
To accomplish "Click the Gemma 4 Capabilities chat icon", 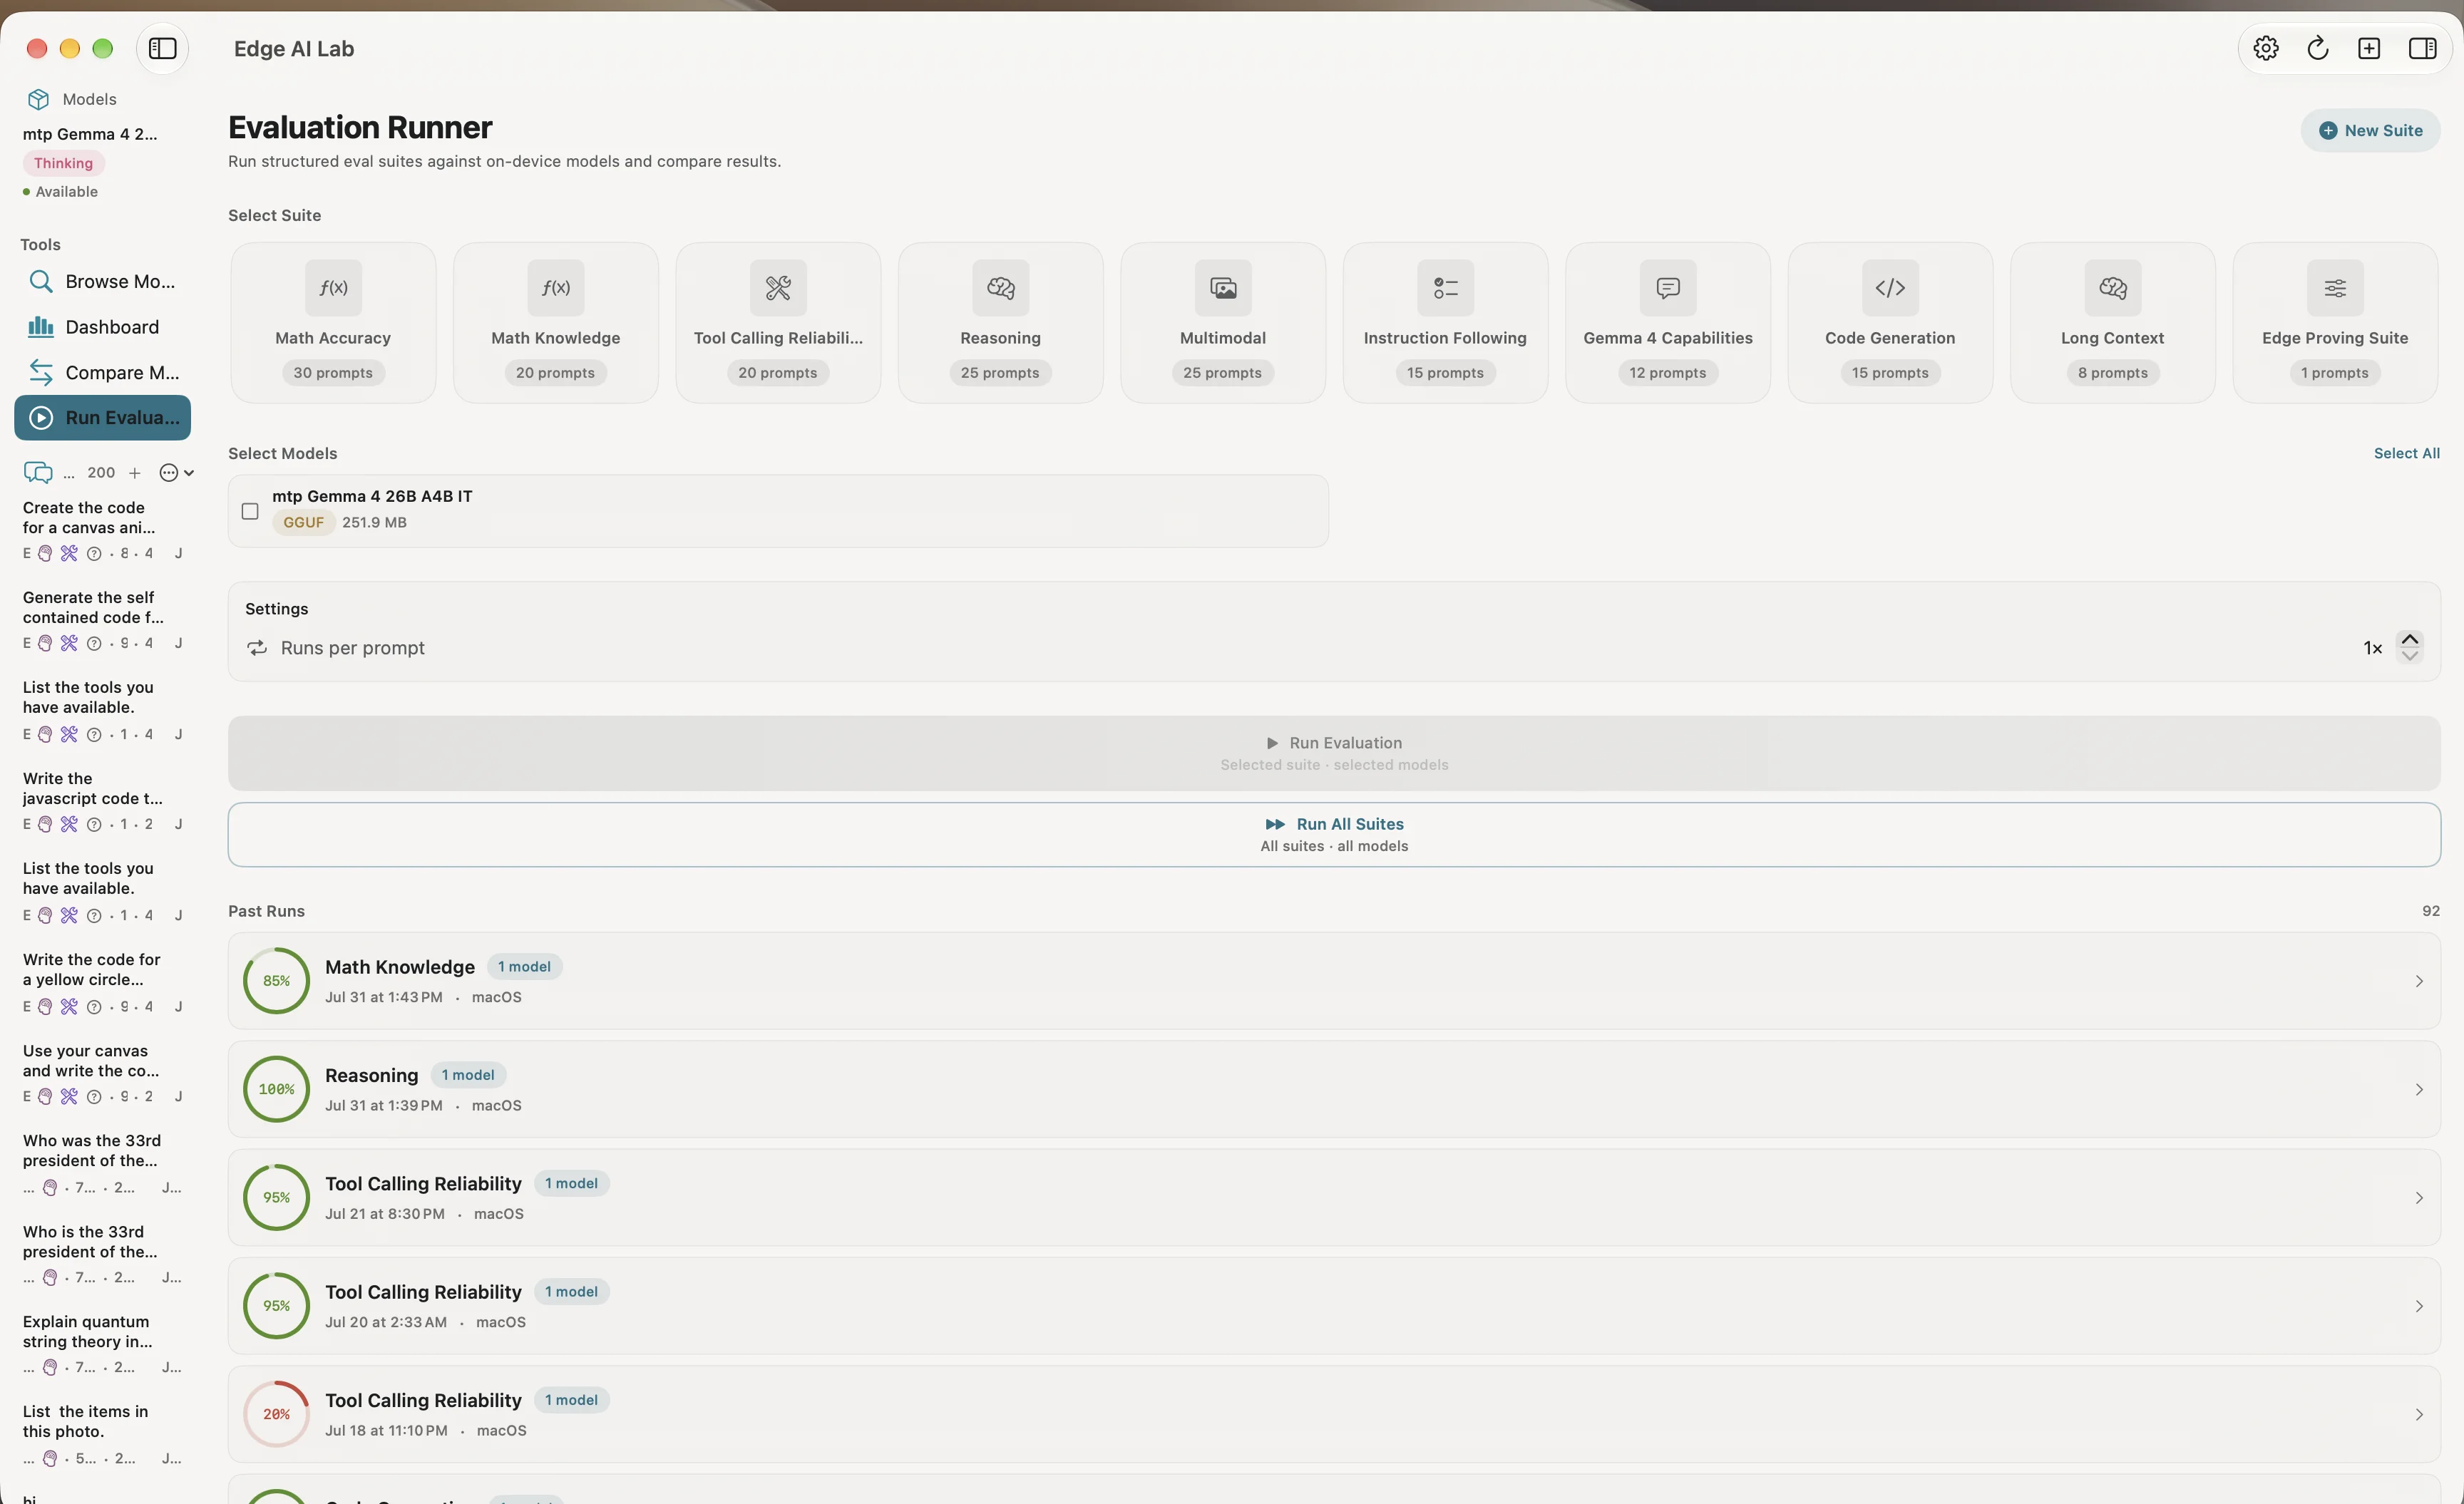I will click(x=1668, y=288).
